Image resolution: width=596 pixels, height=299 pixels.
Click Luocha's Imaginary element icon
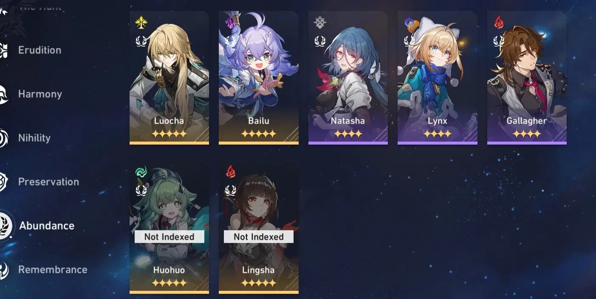(x=141, y=22)
